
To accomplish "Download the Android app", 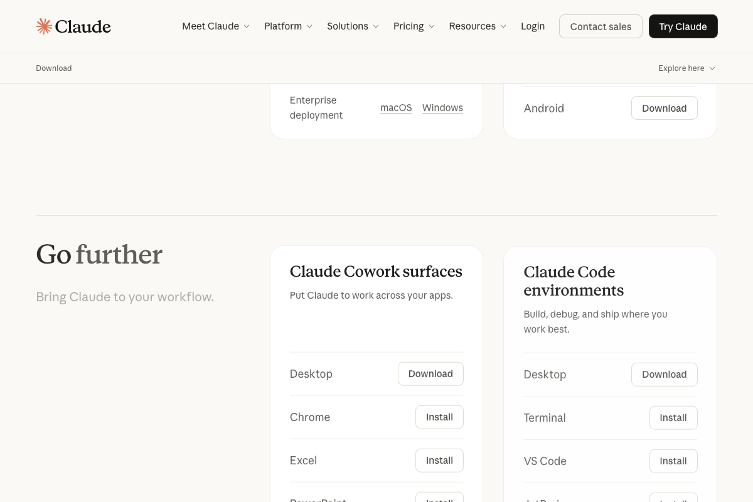I will pos(664,108).
